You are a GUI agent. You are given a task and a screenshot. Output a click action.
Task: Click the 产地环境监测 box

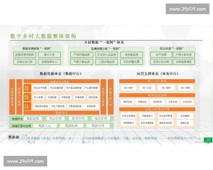(80, 55)
